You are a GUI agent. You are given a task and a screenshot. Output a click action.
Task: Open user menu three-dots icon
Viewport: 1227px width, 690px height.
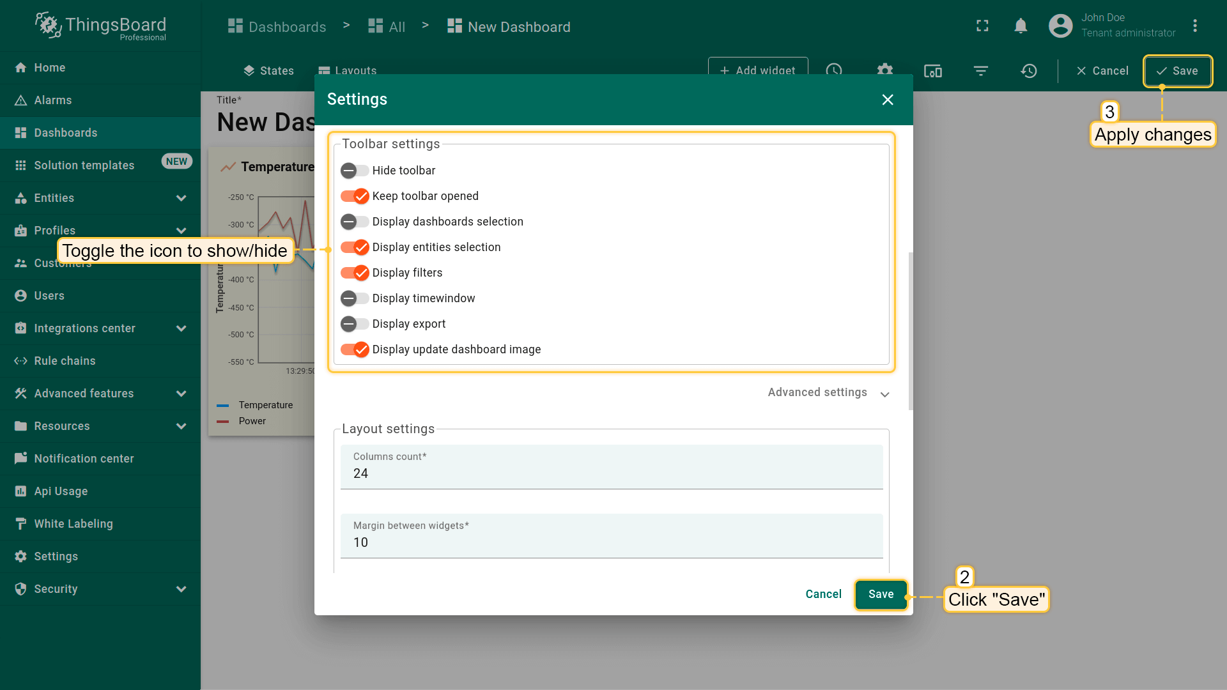pos(1194,26)
